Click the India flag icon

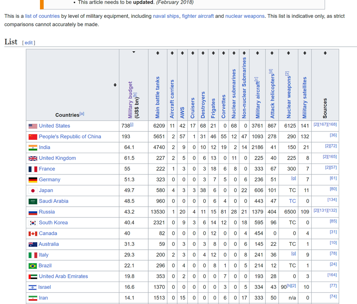click(x=33, y=148)
